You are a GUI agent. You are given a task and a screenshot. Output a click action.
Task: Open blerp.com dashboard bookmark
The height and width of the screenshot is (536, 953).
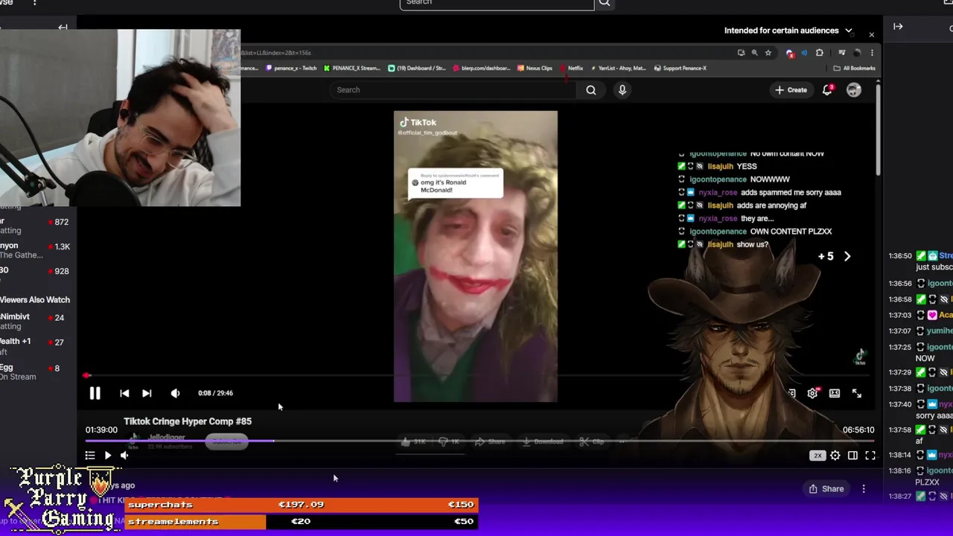481,68
